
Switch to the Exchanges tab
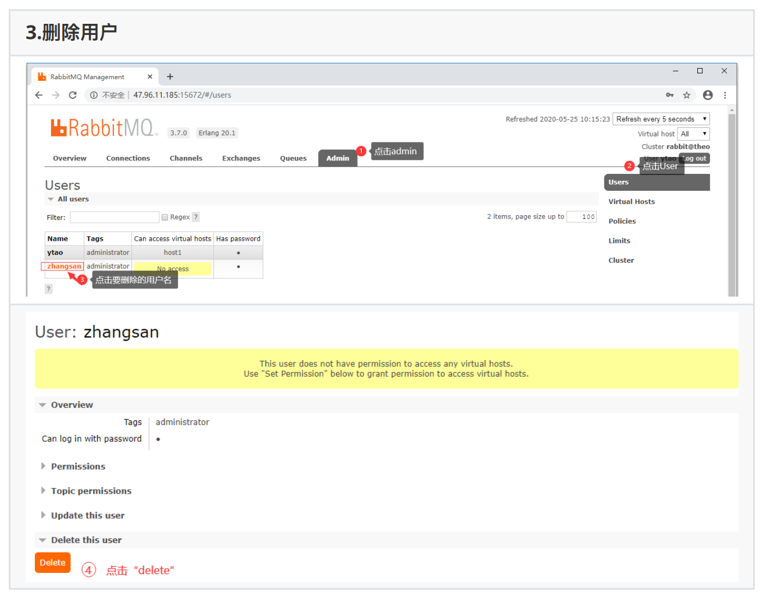(x=241, y=158)
